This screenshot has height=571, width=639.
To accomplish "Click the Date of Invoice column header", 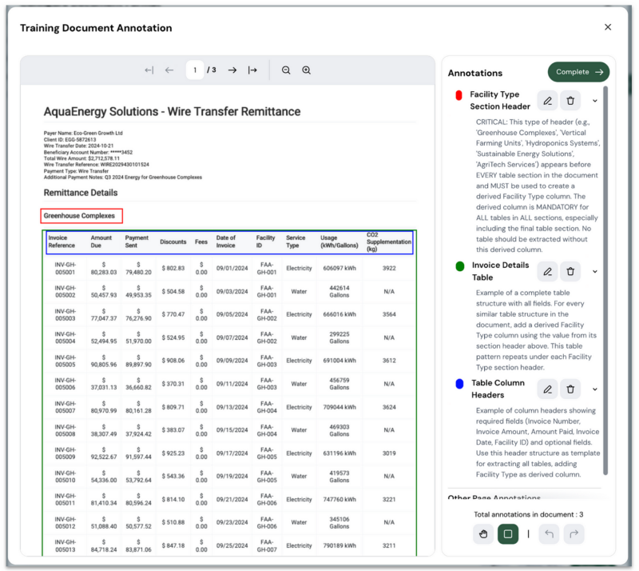I will pos(226,242).
